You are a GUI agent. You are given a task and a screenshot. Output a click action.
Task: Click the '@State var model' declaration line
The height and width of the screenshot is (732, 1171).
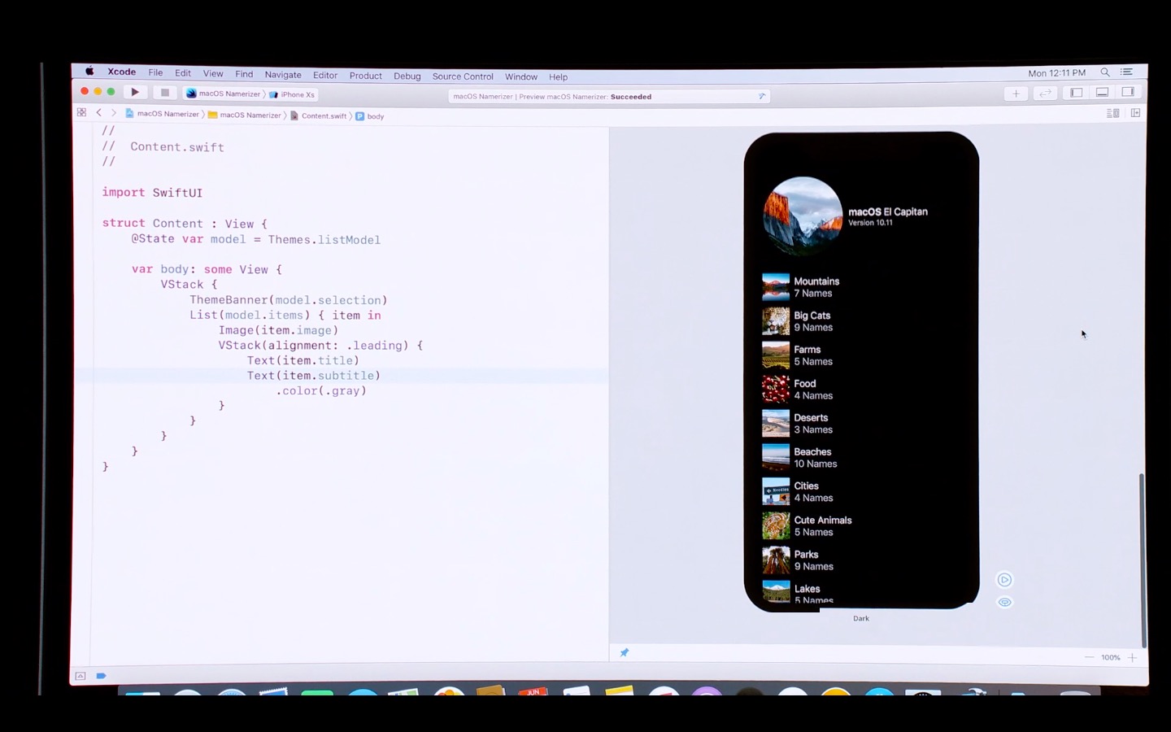(x=256, y=239)
